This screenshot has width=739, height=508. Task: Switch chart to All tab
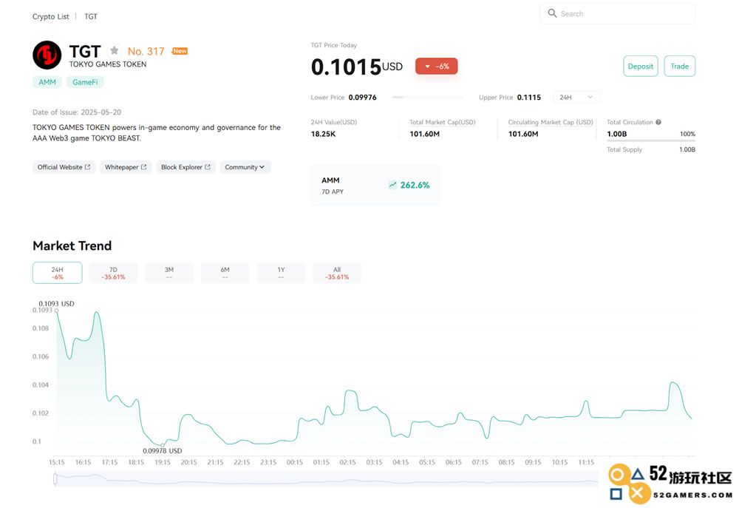pyautogui.click(x=337, y=273)
